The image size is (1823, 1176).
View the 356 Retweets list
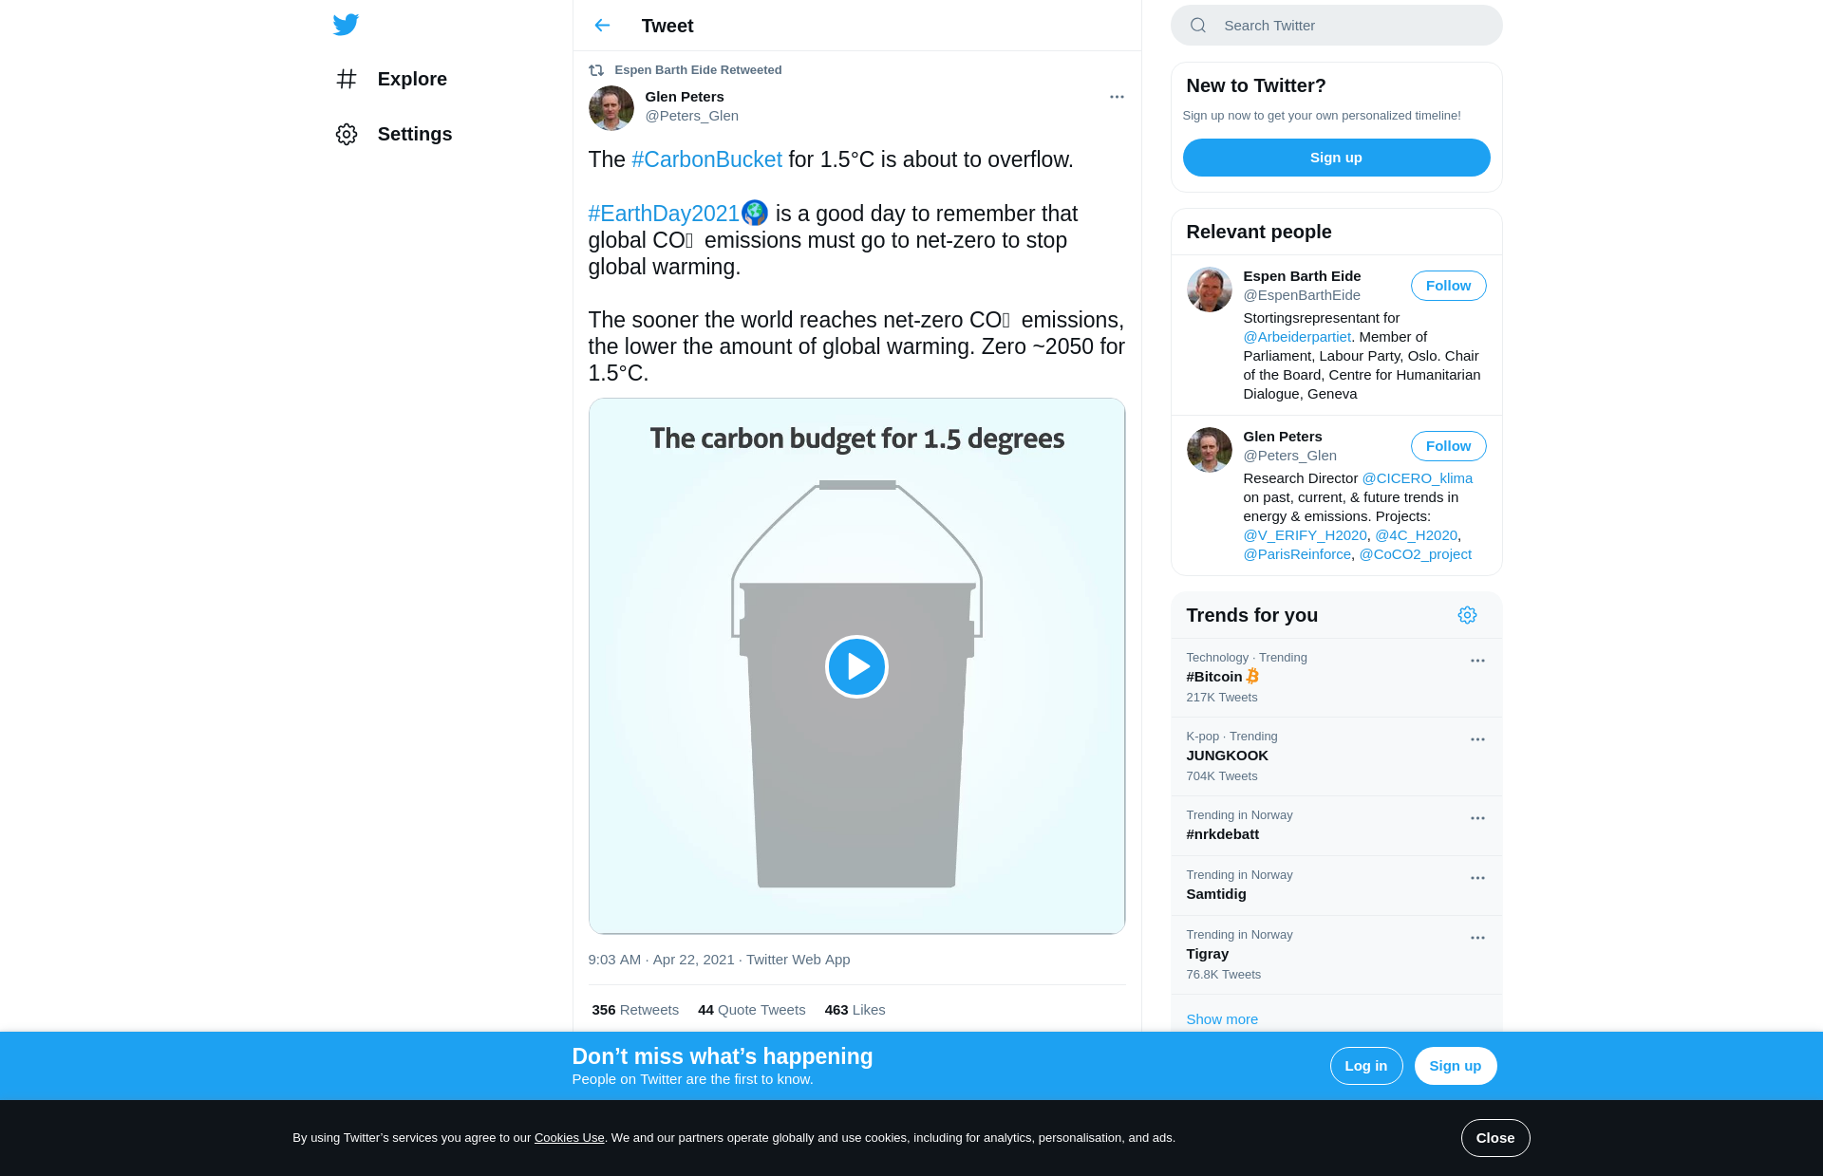(635, 1010)
